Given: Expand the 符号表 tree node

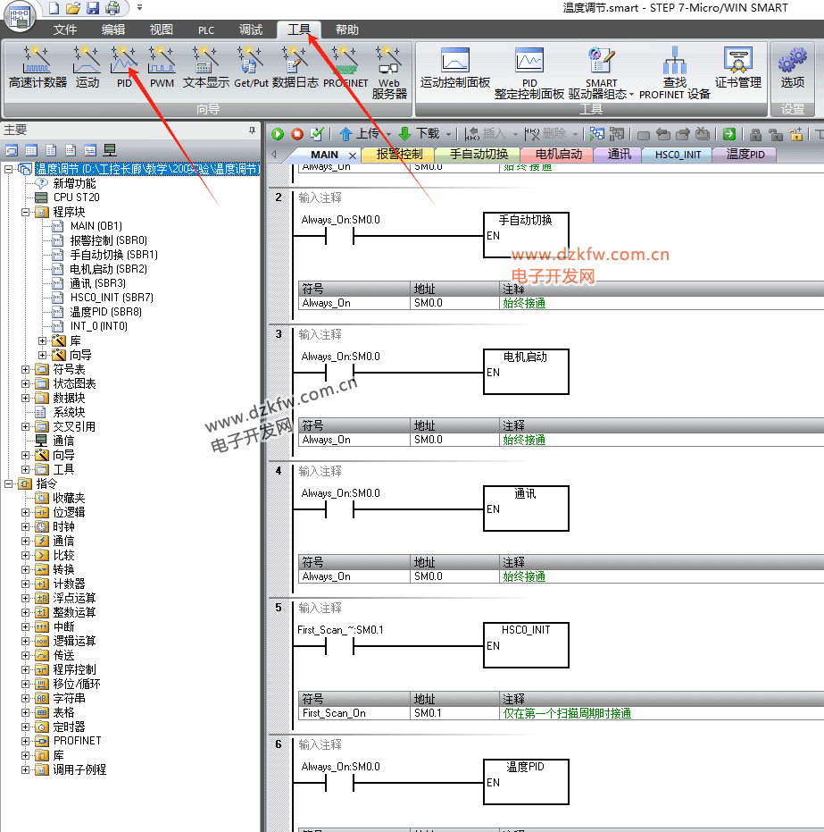Looking at the screenshot, I should tap(26, 369).
